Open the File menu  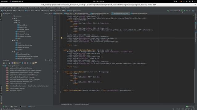point(2,8)
